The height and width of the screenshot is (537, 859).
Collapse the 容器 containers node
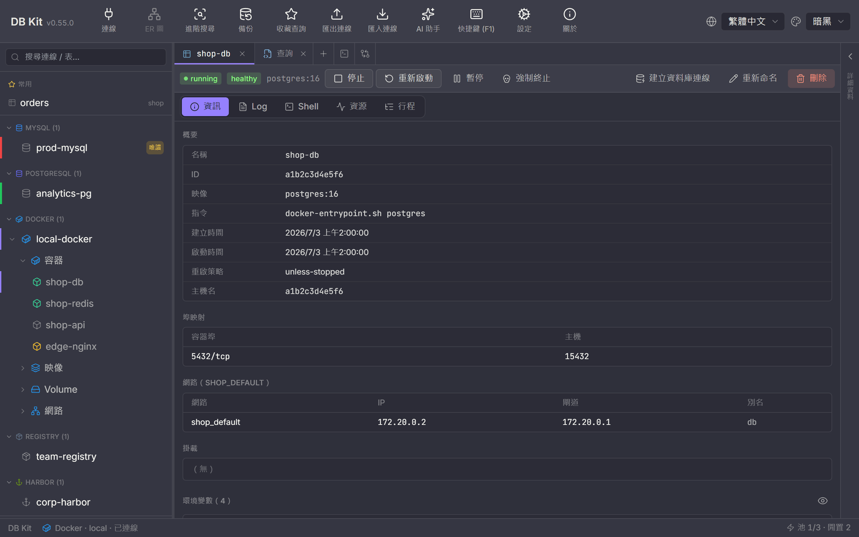pyautogui.click(x=23, y=260)
